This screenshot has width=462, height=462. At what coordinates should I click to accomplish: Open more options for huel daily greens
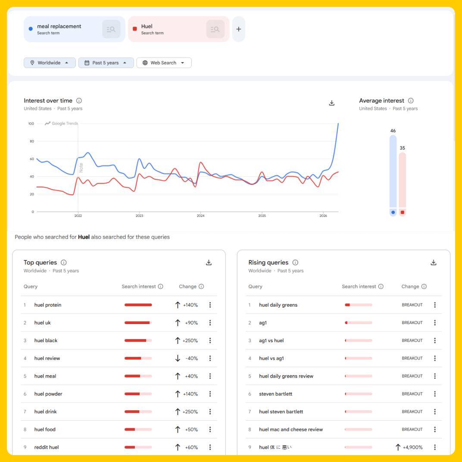(x=435, y=305)
